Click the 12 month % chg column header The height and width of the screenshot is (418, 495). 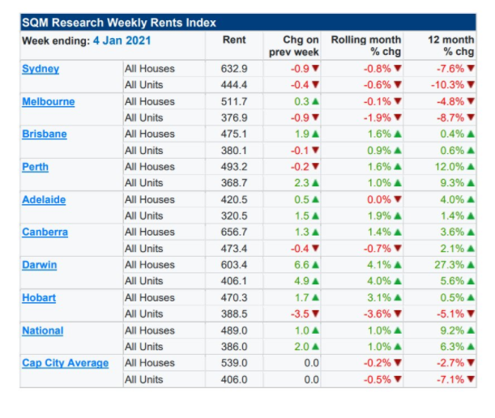pos(450,45)
